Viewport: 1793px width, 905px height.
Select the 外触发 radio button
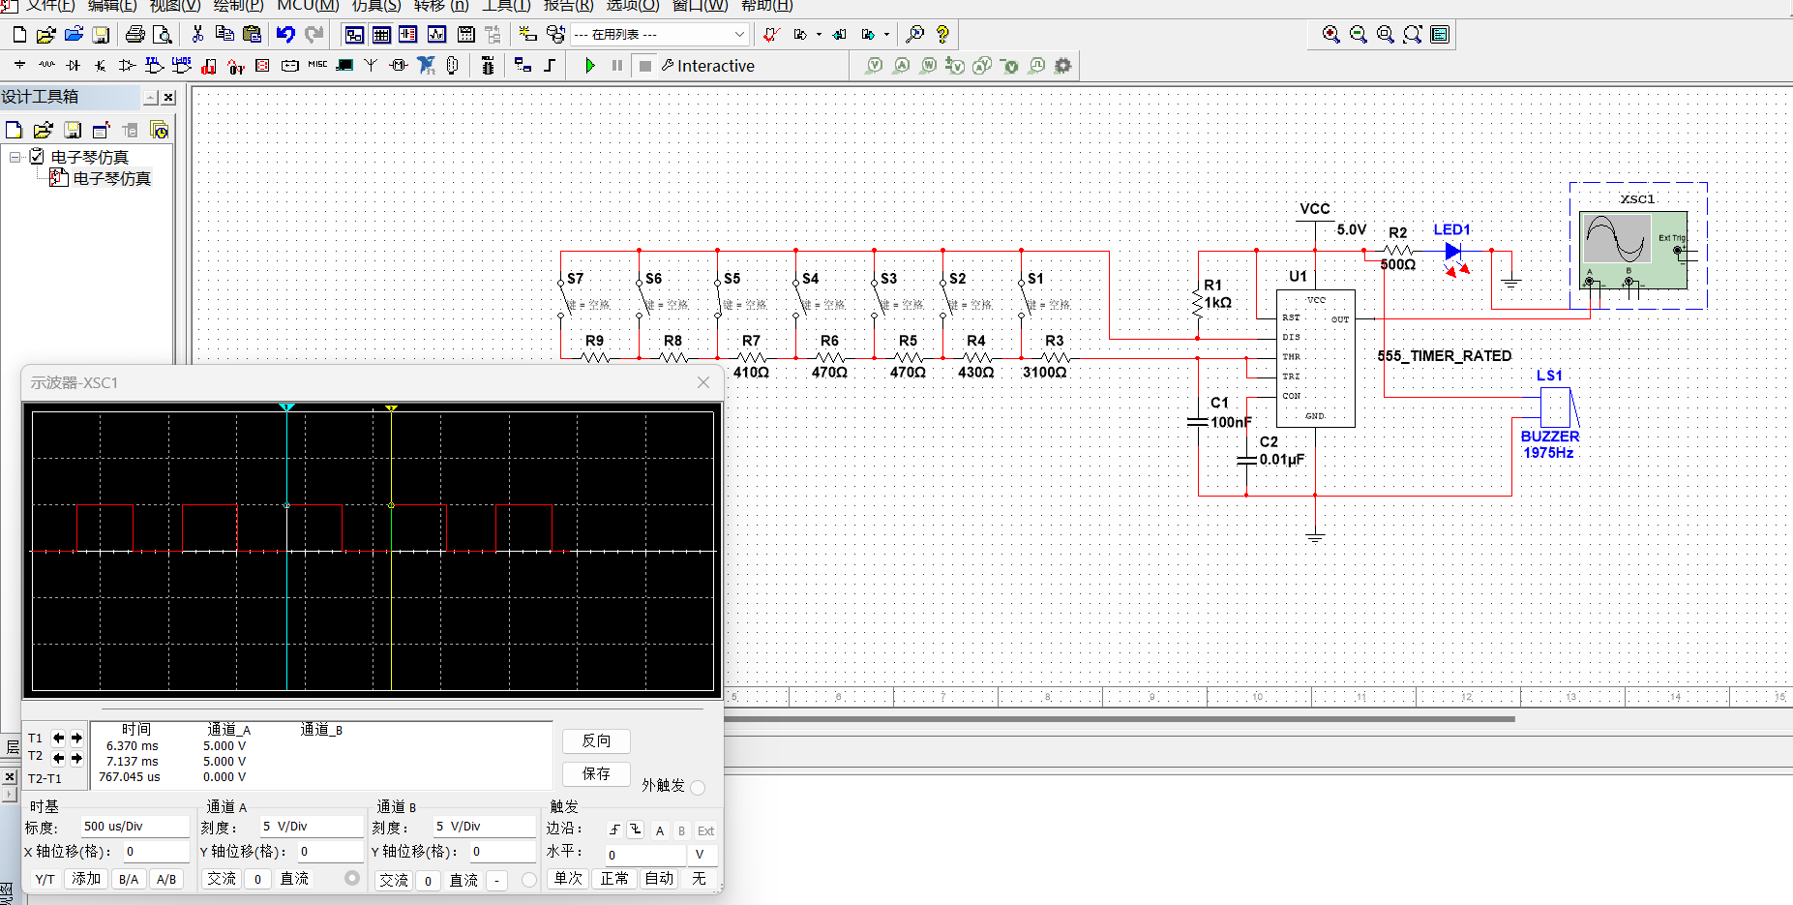(699, 787)
